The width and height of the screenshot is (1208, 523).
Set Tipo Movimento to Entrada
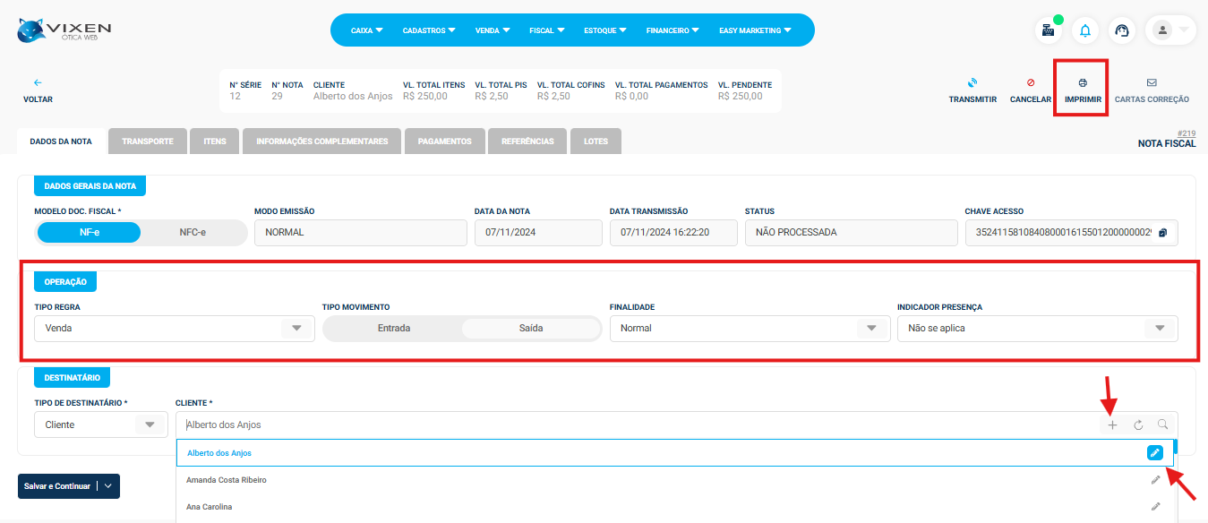(x=394, y=329)
